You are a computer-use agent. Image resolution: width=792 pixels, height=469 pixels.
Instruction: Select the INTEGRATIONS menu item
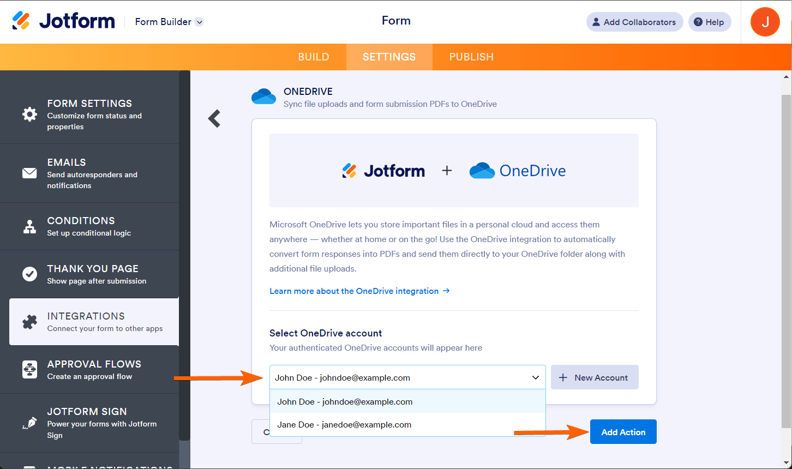(x=94, y=322)
